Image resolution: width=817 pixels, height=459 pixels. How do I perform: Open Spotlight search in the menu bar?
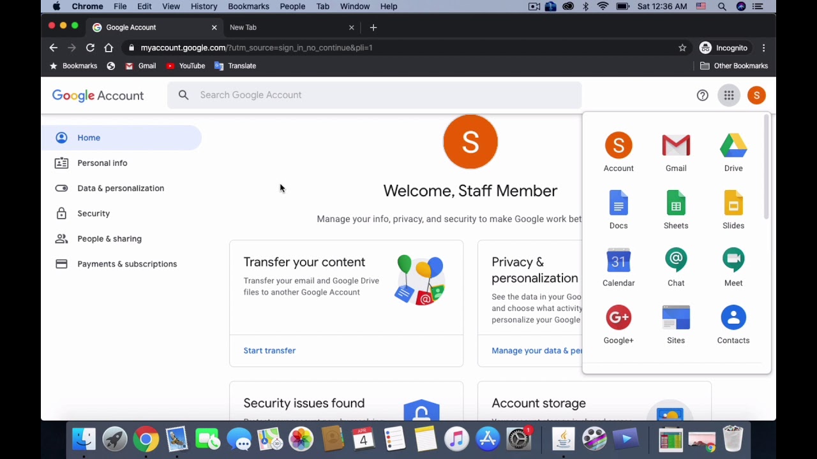click(722, 6)
